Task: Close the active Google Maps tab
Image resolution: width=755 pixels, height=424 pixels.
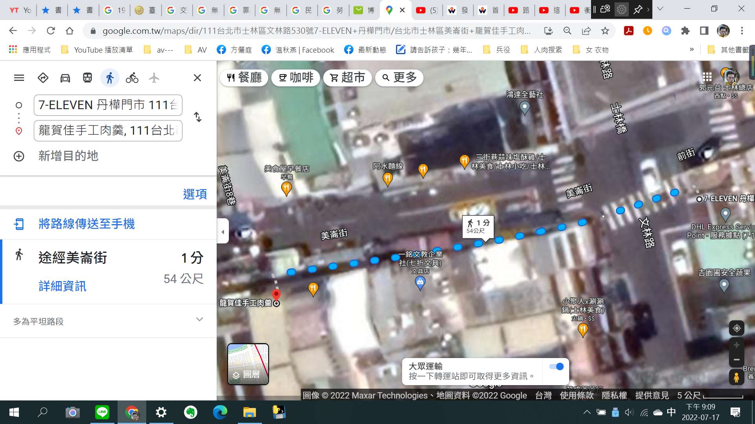Action: click(x=402, y=10)
